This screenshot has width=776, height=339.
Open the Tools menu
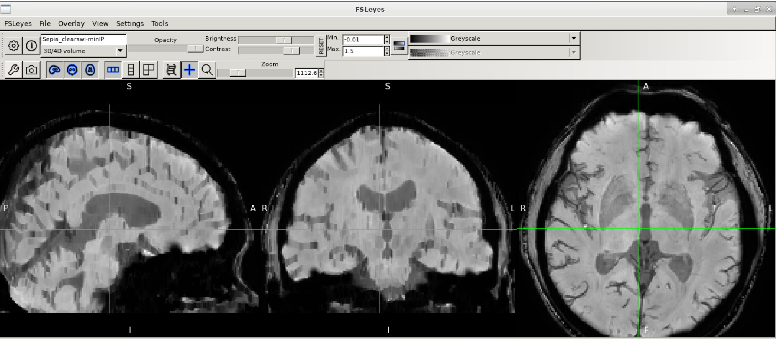point(159,23)
